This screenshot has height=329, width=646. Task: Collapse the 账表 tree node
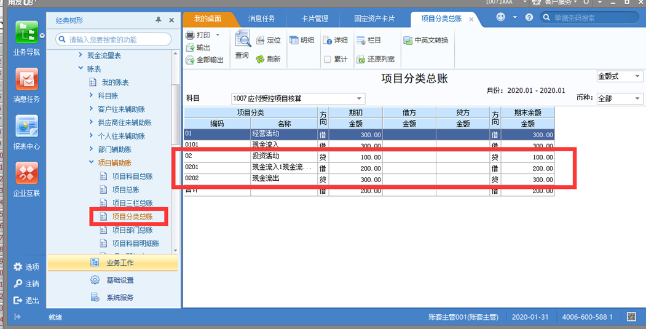pyautogui.click(x=81, y=68)
